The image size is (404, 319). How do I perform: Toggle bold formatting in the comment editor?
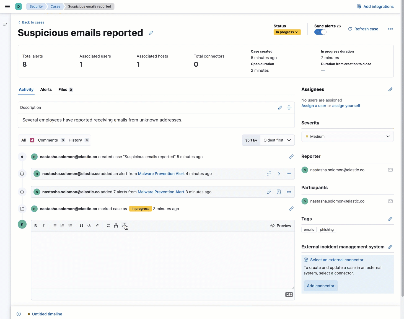point(35,225)
